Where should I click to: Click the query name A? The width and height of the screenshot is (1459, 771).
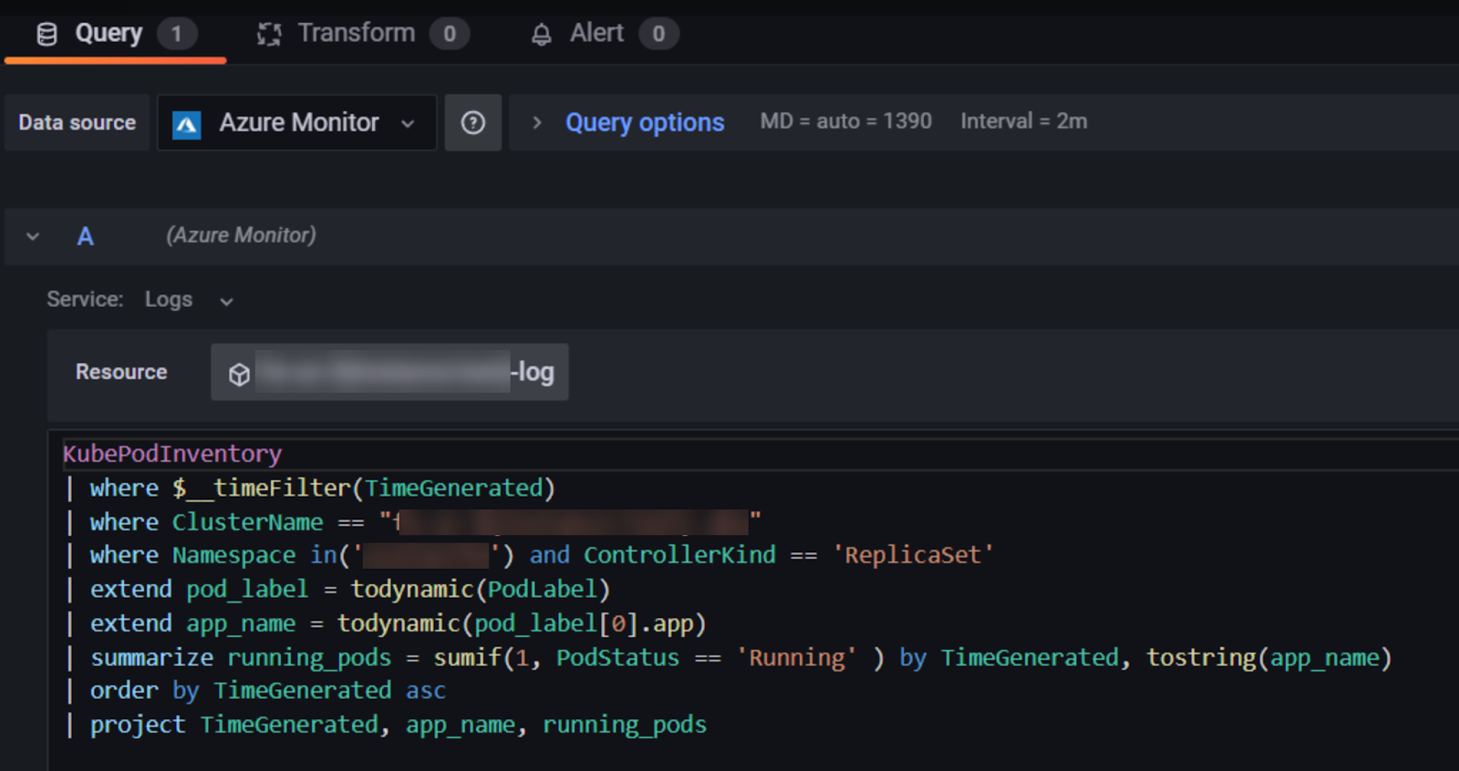(x=85, y=236)
